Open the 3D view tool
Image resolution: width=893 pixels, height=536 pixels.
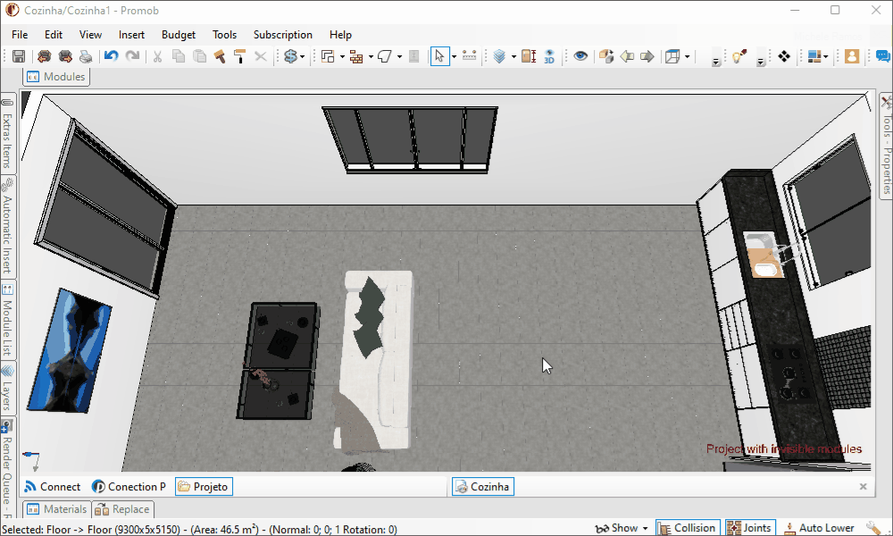(549, 56)
